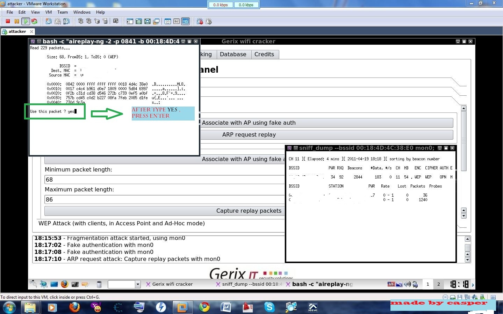Enter full screen mode via toolbar icon
Image resolution: width=503 pixels, height=314 pixels.
pyautogui.click(x=148, y=21)
